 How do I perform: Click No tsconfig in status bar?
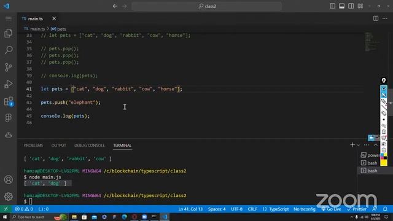point(305,209)
